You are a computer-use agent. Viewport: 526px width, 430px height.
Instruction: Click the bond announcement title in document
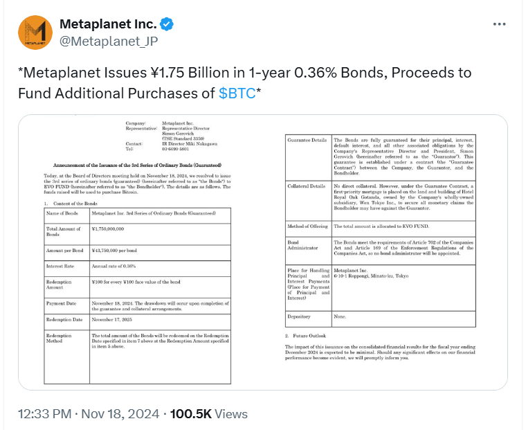137,165
